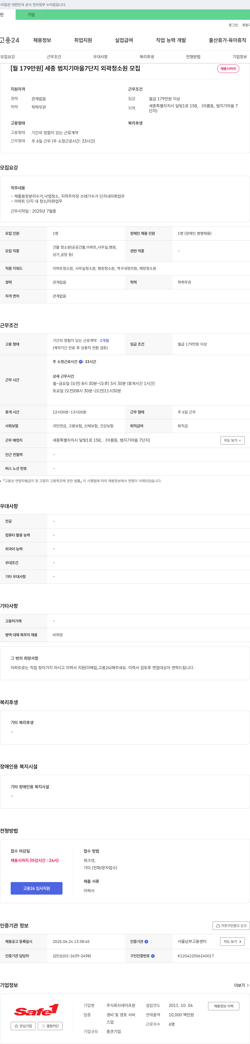The image size is (250, 1044).
Task: Click the Safe1 company logo
Action: point(36,1009)
